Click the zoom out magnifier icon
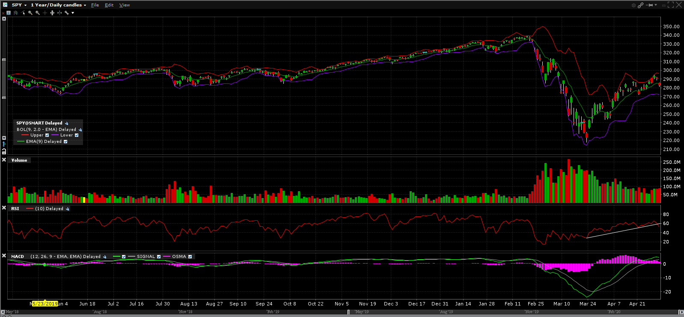Image resolution: width=684 pixels, height=317 pixels. pyautogui.click(x=38, y=13)
